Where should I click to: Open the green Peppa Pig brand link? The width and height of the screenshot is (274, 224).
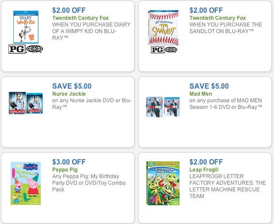pos(65,170)
